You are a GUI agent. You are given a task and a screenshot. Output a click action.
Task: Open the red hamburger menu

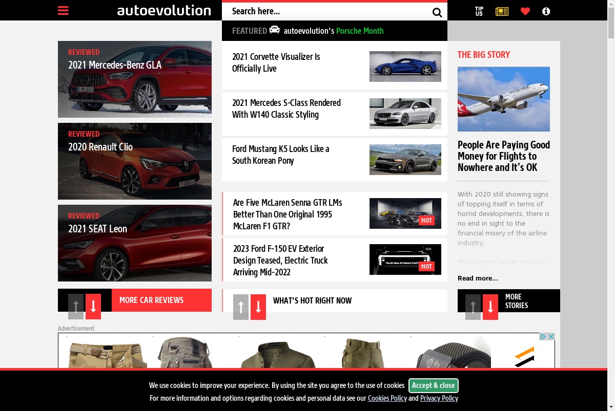(63, 11)
